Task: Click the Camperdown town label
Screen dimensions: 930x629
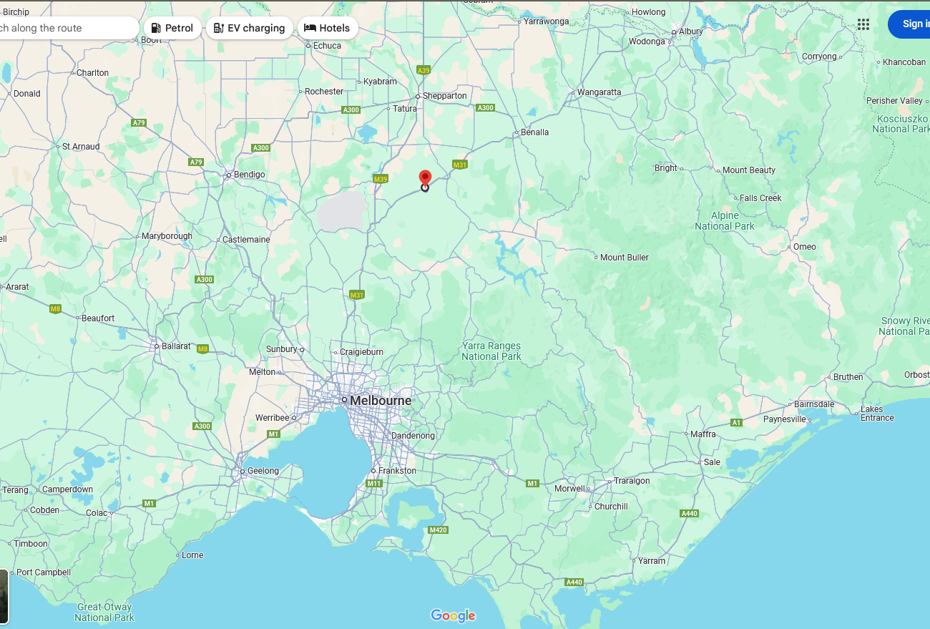Action: 67,489
